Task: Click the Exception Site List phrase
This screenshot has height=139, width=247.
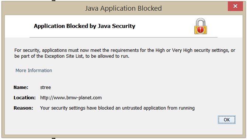Action: (64, 56)
